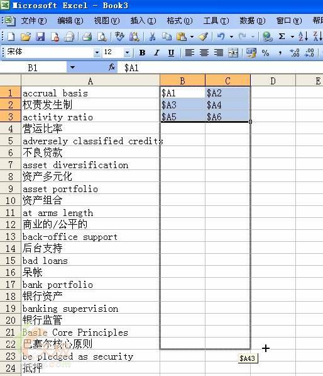Click the AutoSum sigma icon
Image resolution: width=323 pixels, height=376 pixels.
[x=282, y=37]
